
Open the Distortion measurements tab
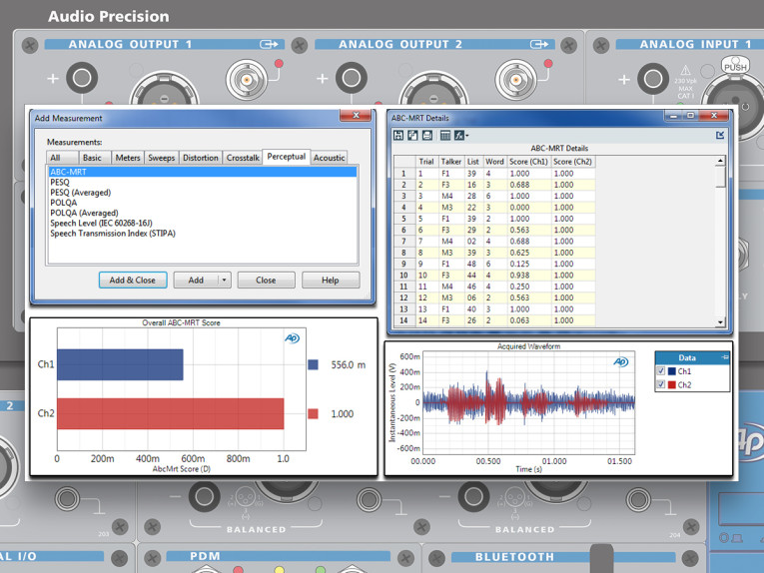[x=201, y=158]
